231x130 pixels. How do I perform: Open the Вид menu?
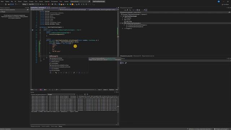(x=12, y=1)
